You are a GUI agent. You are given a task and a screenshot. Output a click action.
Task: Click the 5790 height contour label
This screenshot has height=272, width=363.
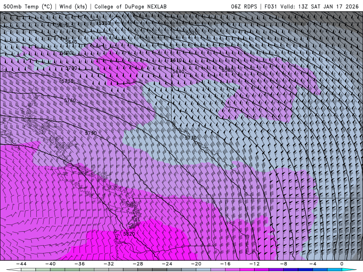point(91,133)
